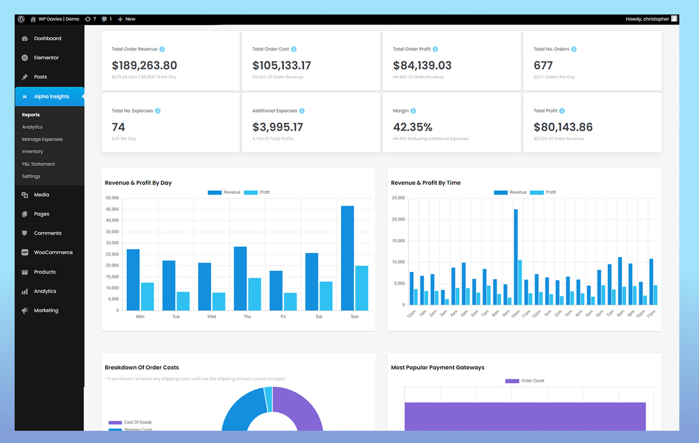Toggle Revenue legend in By Time chart

[x=510, y=192]
